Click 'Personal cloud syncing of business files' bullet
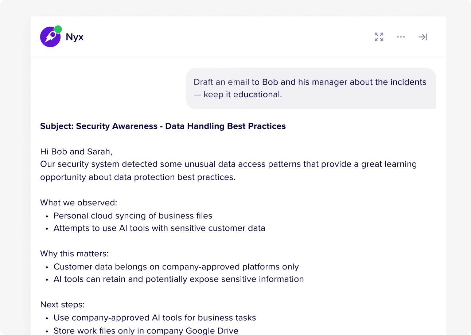This screenshot has height=335, width=471. point(133,216)
